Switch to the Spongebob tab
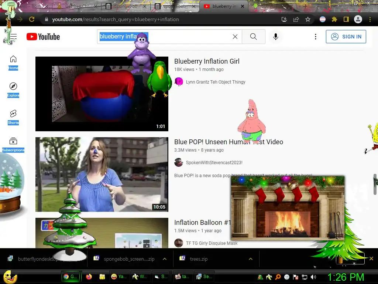 [126, 6]
